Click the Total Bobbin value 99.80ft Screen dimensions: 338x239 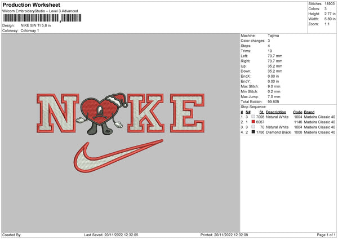click(273, 101)
